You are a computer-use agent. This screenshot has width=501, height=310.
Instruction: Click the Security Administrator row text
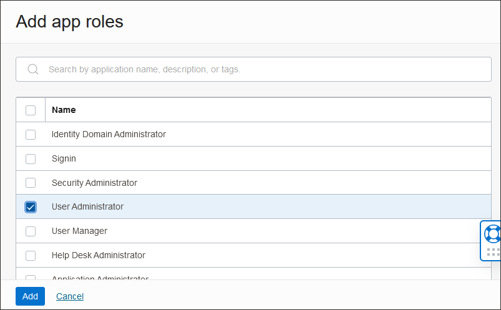coord(94,183)
